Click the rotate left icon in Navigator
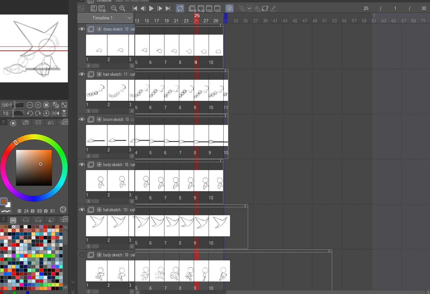 [x=30, y=113]
